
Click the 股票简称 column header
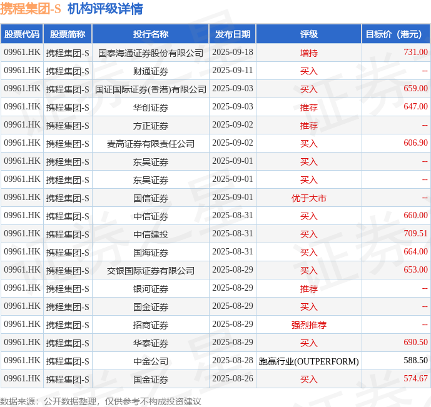(x=68, y=34)
